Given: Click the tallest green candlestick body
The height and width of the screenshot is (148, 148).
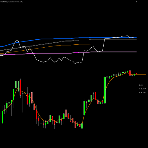Looking at the screenshot, I should point(105,90).
